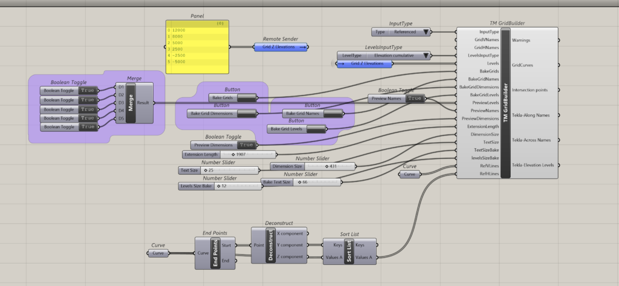Open the InputType Referenced dropdown arrow
This screenshot has width=619, height=286.
(x=426, y=32)
